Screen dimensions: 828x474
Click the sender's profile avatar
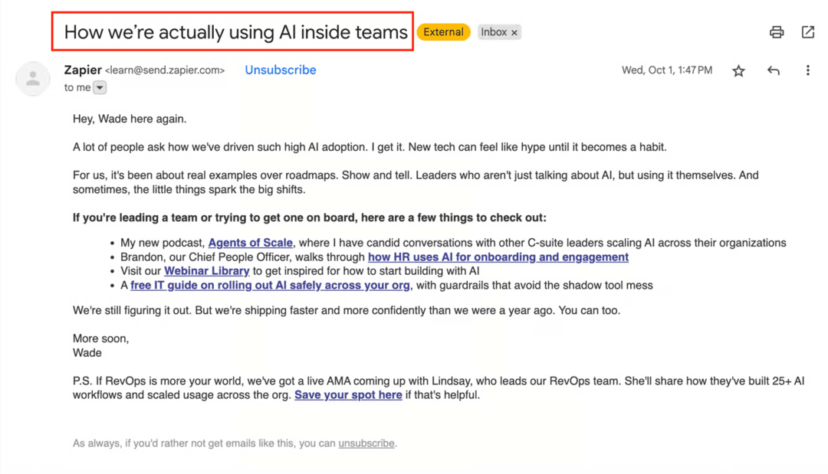tap(32, 78)
